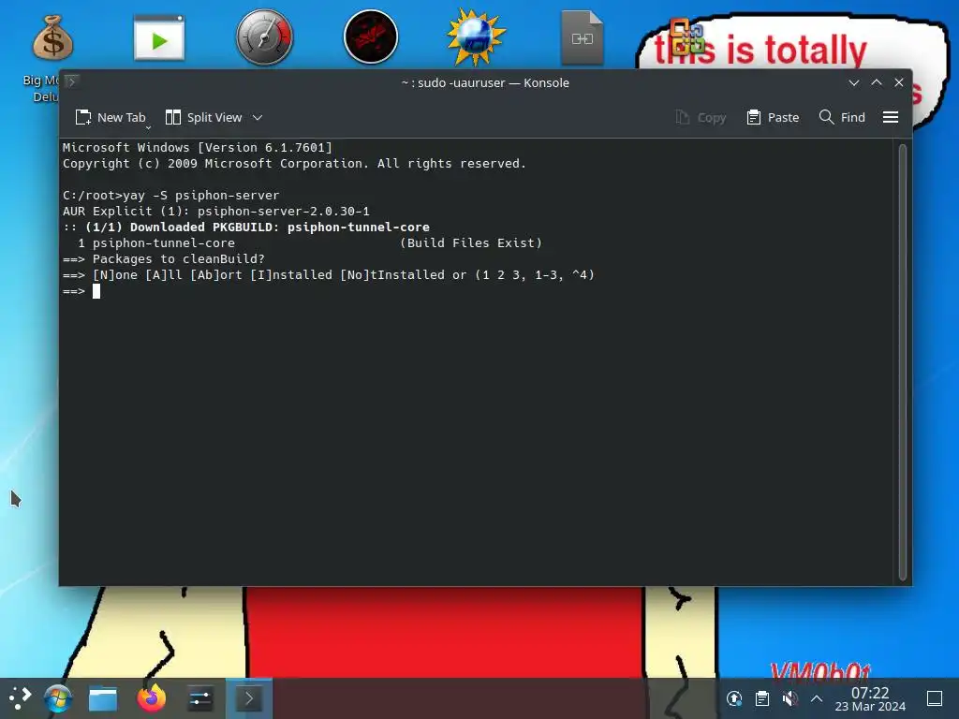
Task: Open the grey file link desktop icon
Action: [583, 37]
